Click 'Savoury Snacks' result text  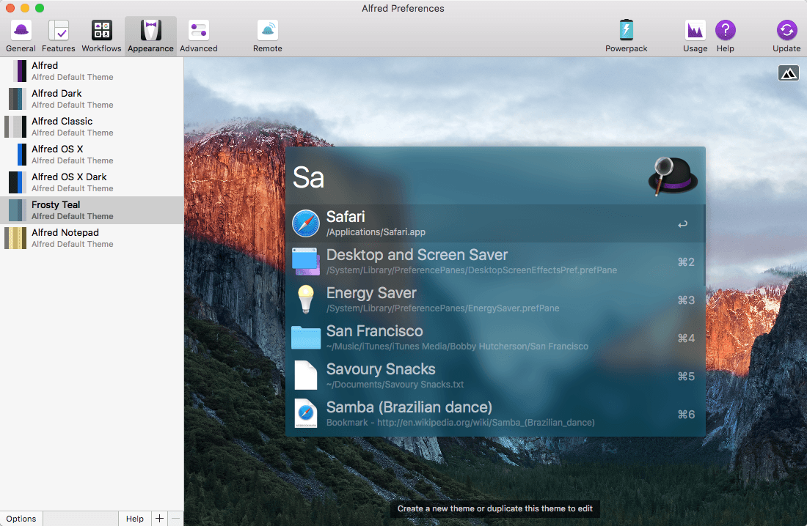tap(381, 368)
